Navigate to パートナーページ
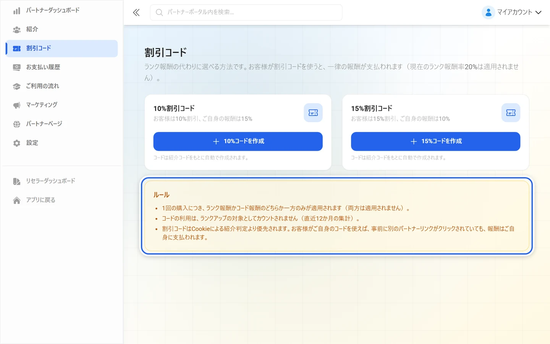This screenshot has width=550, height=344. pyautogui.click(x=61, y=124)
